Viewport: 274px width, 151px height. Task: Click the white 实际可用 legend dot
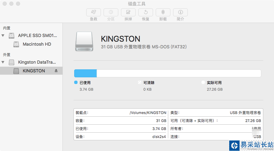pos(203,82)
